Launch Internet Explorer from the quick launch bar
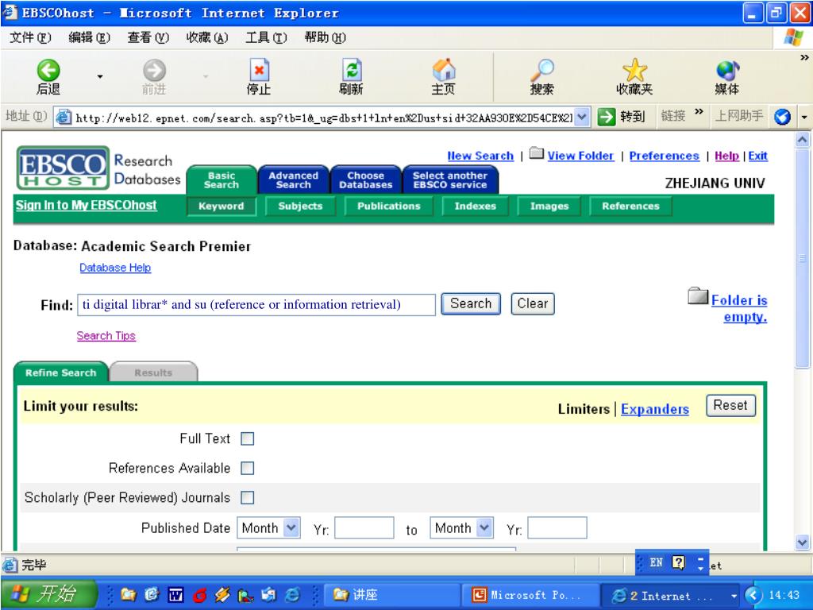The height and width of the screenshot is (610, 813). [x=292, y=595]
